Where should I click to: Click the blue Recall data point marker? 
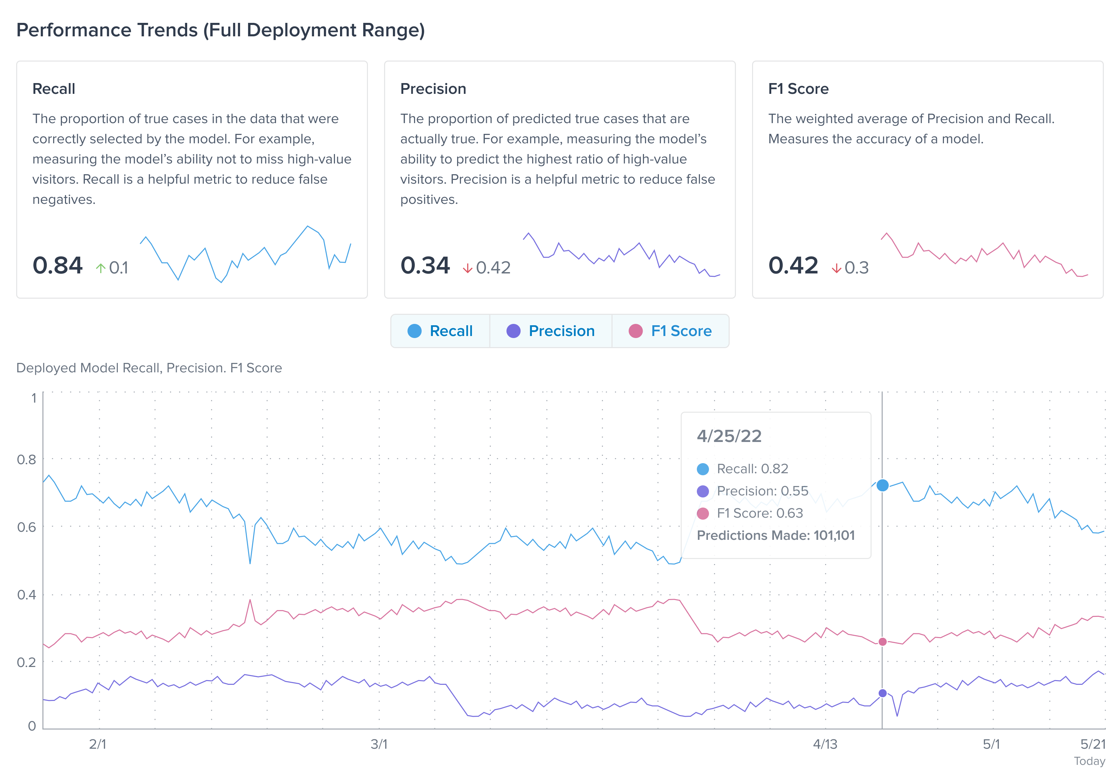tap(882, 485)
